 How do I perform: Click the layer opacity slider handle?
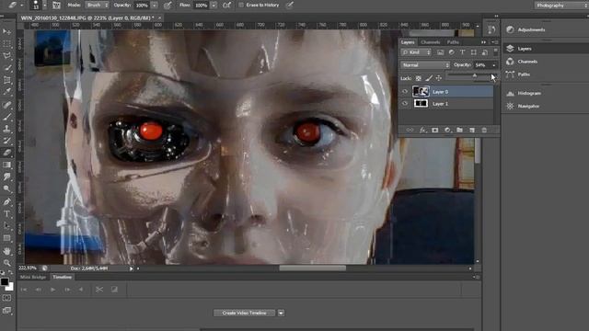475,75
